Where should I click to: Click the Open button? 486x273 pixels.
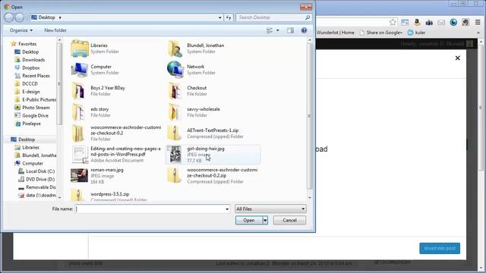click(x=249, y=221)
